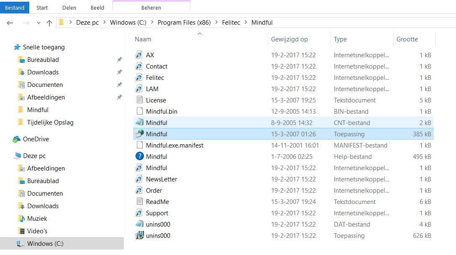Click the Mindful help file question-mark icon
This screenshot has width=456, height=255.
coord(140,156)
